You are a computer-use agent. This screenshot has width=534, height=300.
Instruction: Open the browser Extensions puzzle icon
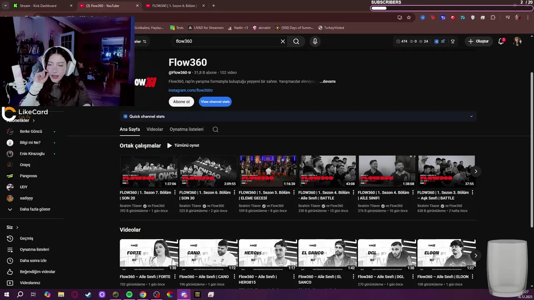tap(493, 17)
